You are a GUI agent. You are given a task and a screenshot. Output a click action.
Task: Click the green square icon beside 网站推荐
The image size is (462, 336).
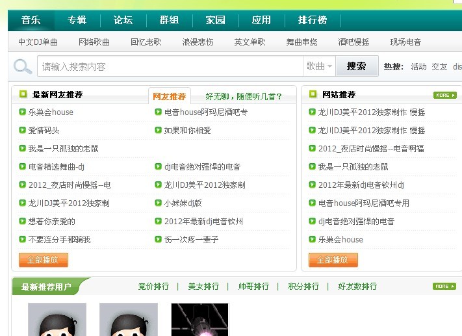click(x=313, y=94)
